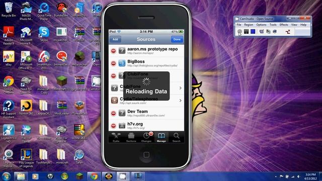Tap the aaron.ms prototype repo row
Viewport: 322px width, 181px height.
[146, 51]
